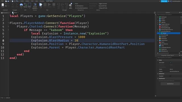The height and width of the screenshot is (102, 182).
Task: Open the FILE menu
Action: (x=2, y=1)
